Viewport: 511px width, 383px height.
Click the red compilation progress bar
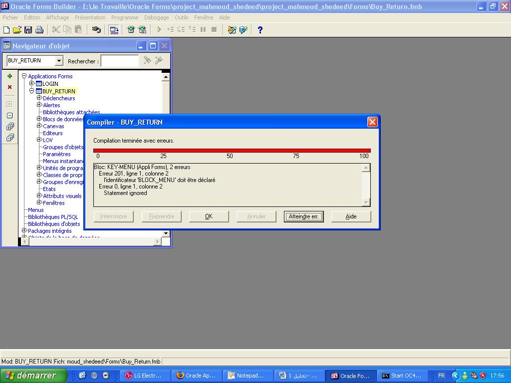click(232, 150)
